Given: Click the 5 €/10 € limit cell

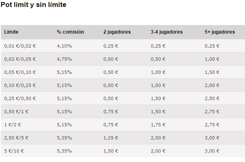Looking at the screenshot, I should 14,151.
